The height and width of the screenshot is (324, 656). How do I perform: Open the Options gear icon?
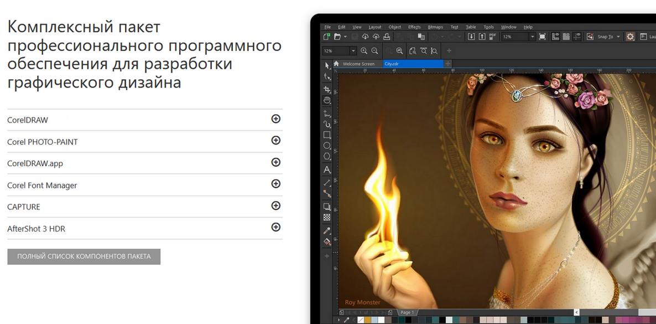[630, 37]
